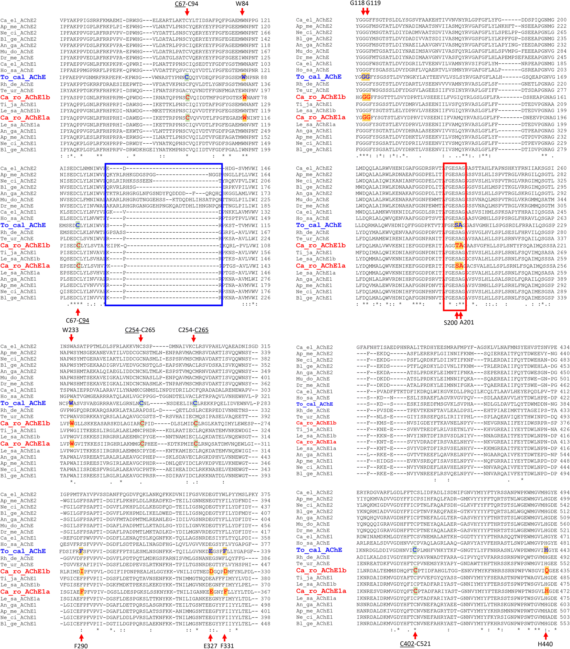Click the C67-C94 label with C94 underlined
Screen dimensions: 570x649
point(78,321)
